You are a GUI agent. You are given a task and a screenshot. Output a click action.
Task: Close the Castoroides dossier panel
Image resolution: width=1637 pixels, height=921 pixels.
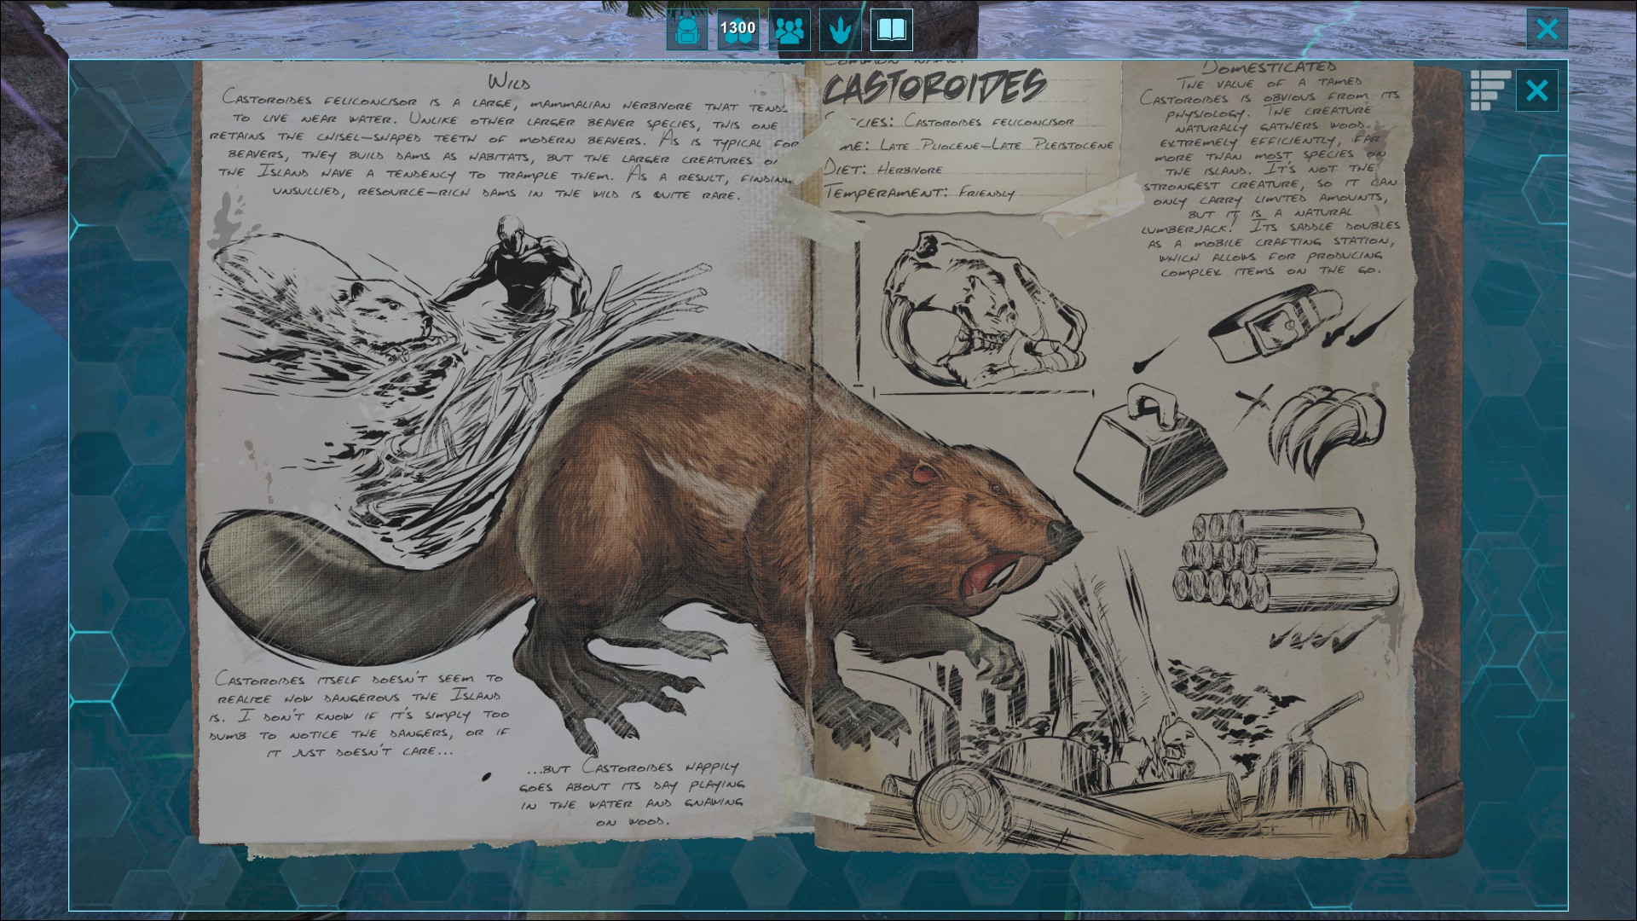click(1536, 90)
